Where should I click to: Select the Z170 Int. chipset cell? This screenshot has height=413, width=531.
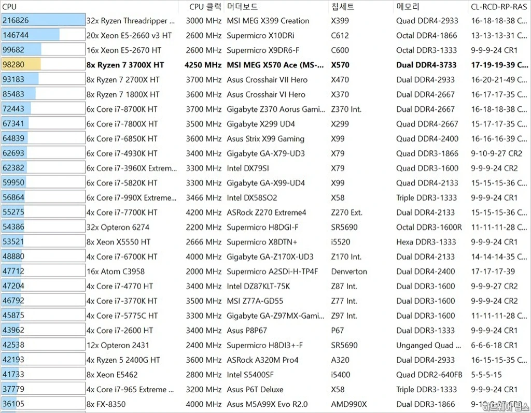346,257
